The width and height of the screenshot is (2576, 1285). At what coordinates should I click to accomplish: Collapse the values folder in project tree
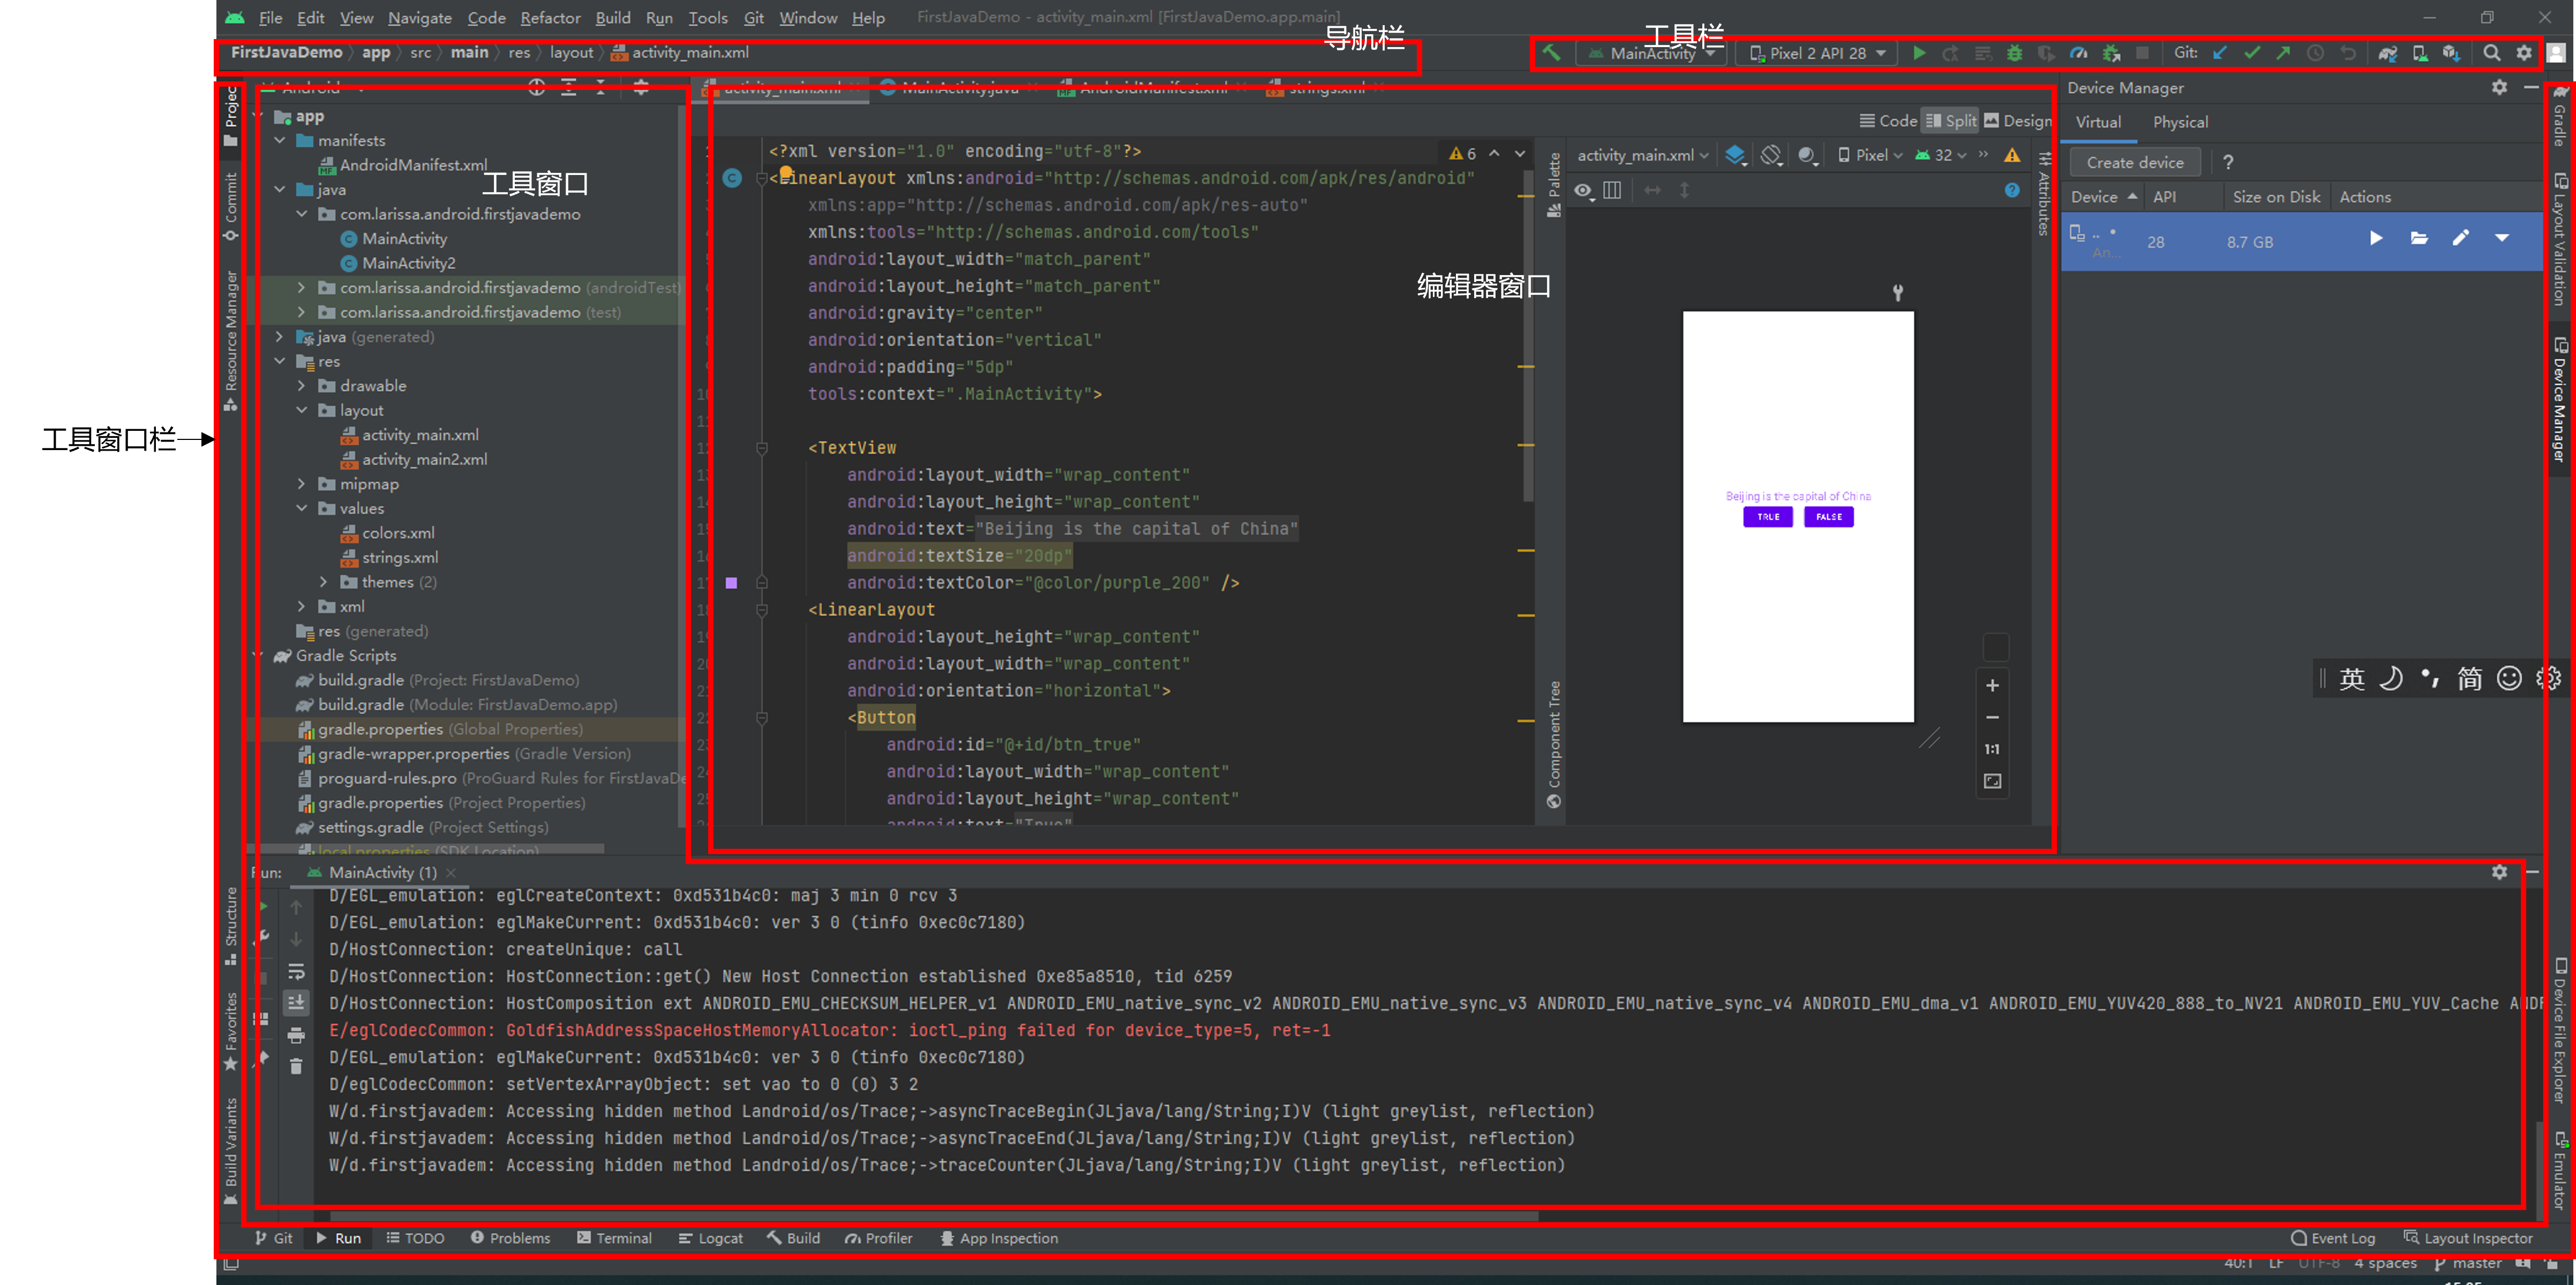click(x=302, y=508)
